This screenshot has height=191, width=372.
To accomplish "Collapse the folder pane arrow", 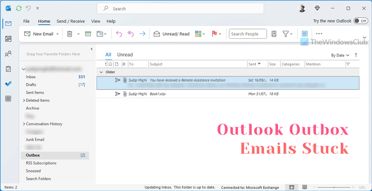I will point(91,49).
